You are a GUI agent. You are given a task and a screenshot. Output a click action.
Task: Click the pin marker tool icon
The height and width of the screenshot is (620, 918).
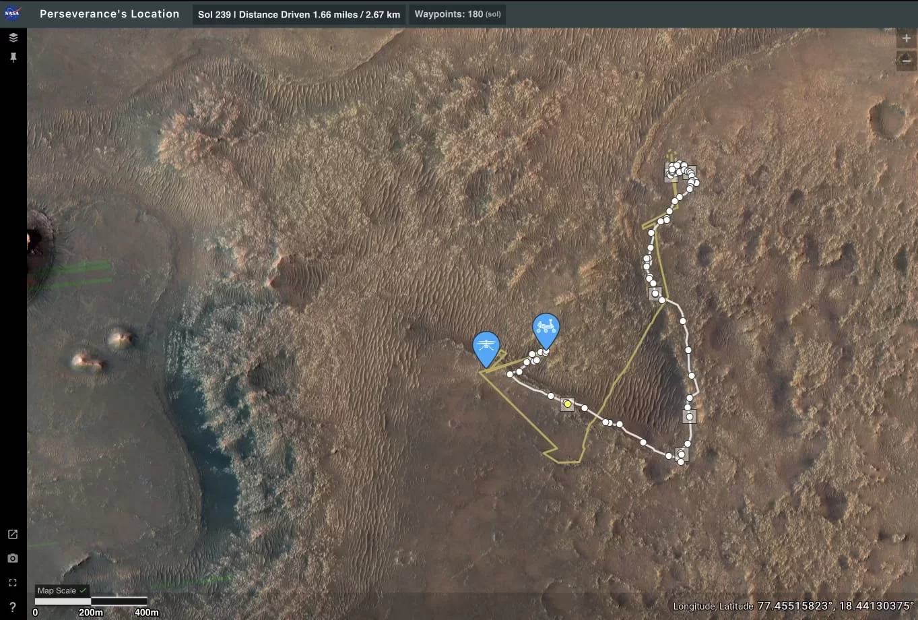13,58
